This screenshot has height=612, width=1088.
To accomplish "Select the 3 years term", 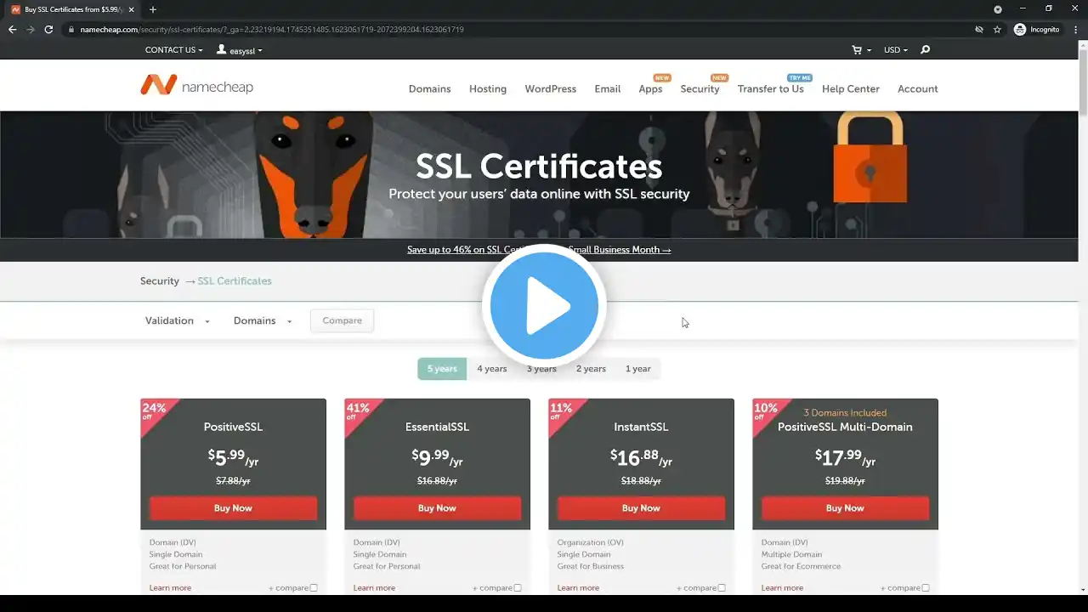I will pos(541,369).
